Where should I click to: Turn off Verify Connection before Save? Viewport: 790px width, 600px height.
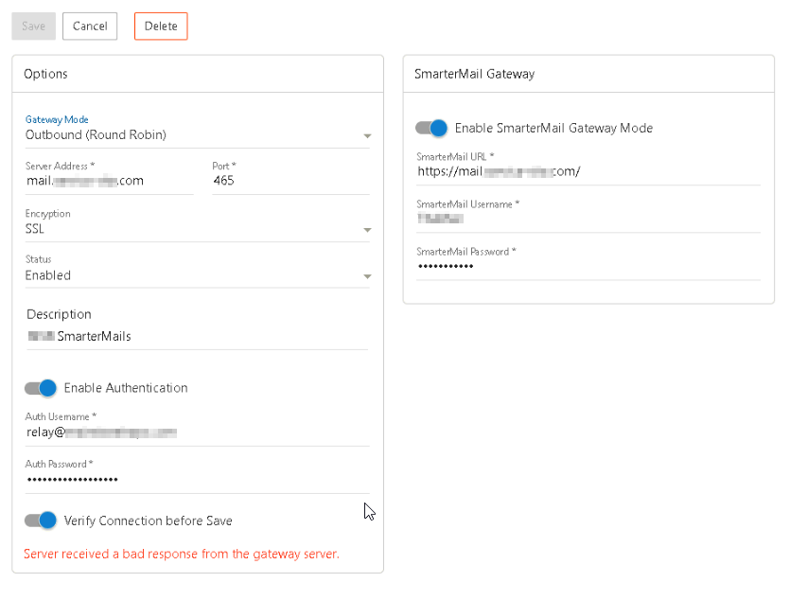pyautogui.click(x=42, y=521)
